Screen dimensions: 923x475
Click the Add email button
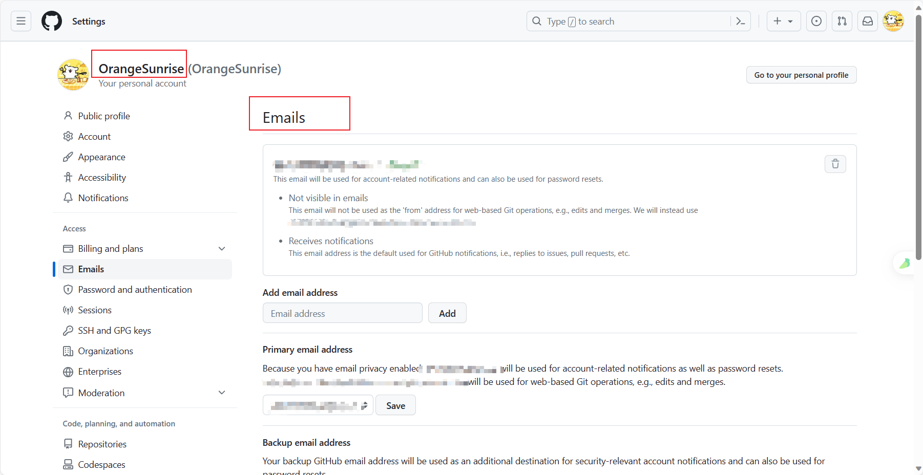click(x=447, y=313)
